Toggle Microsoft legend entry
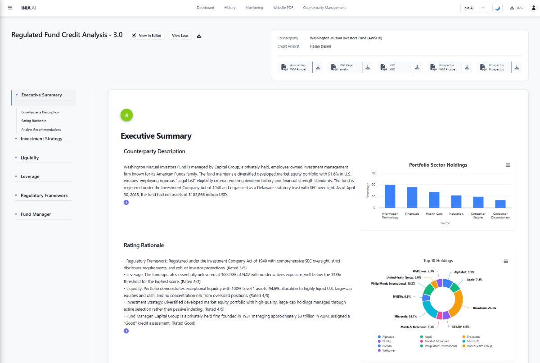The image size is (540, 363). (470, 341)
